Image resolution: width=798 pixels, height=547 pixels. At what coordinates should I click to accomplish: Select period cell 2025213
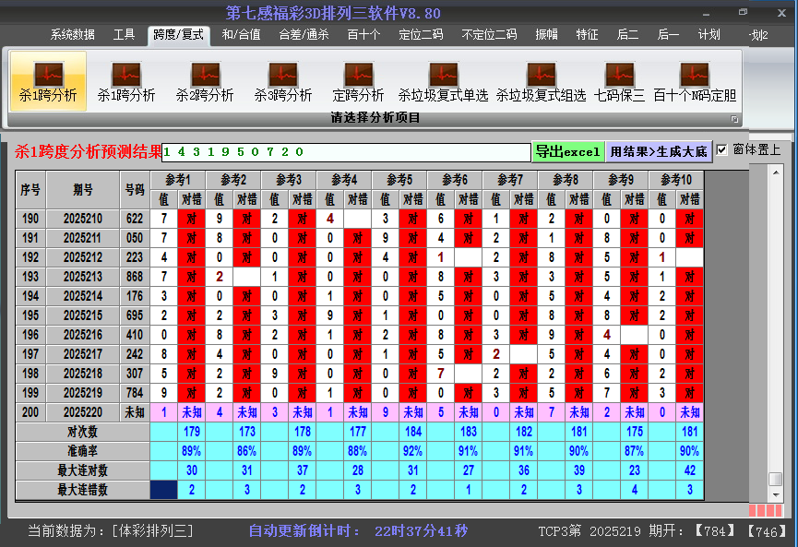(83, 277)
